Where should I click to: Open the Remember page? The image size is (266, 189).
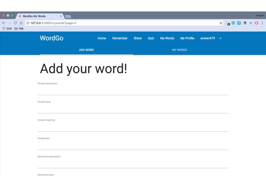[x=120, y=38]
